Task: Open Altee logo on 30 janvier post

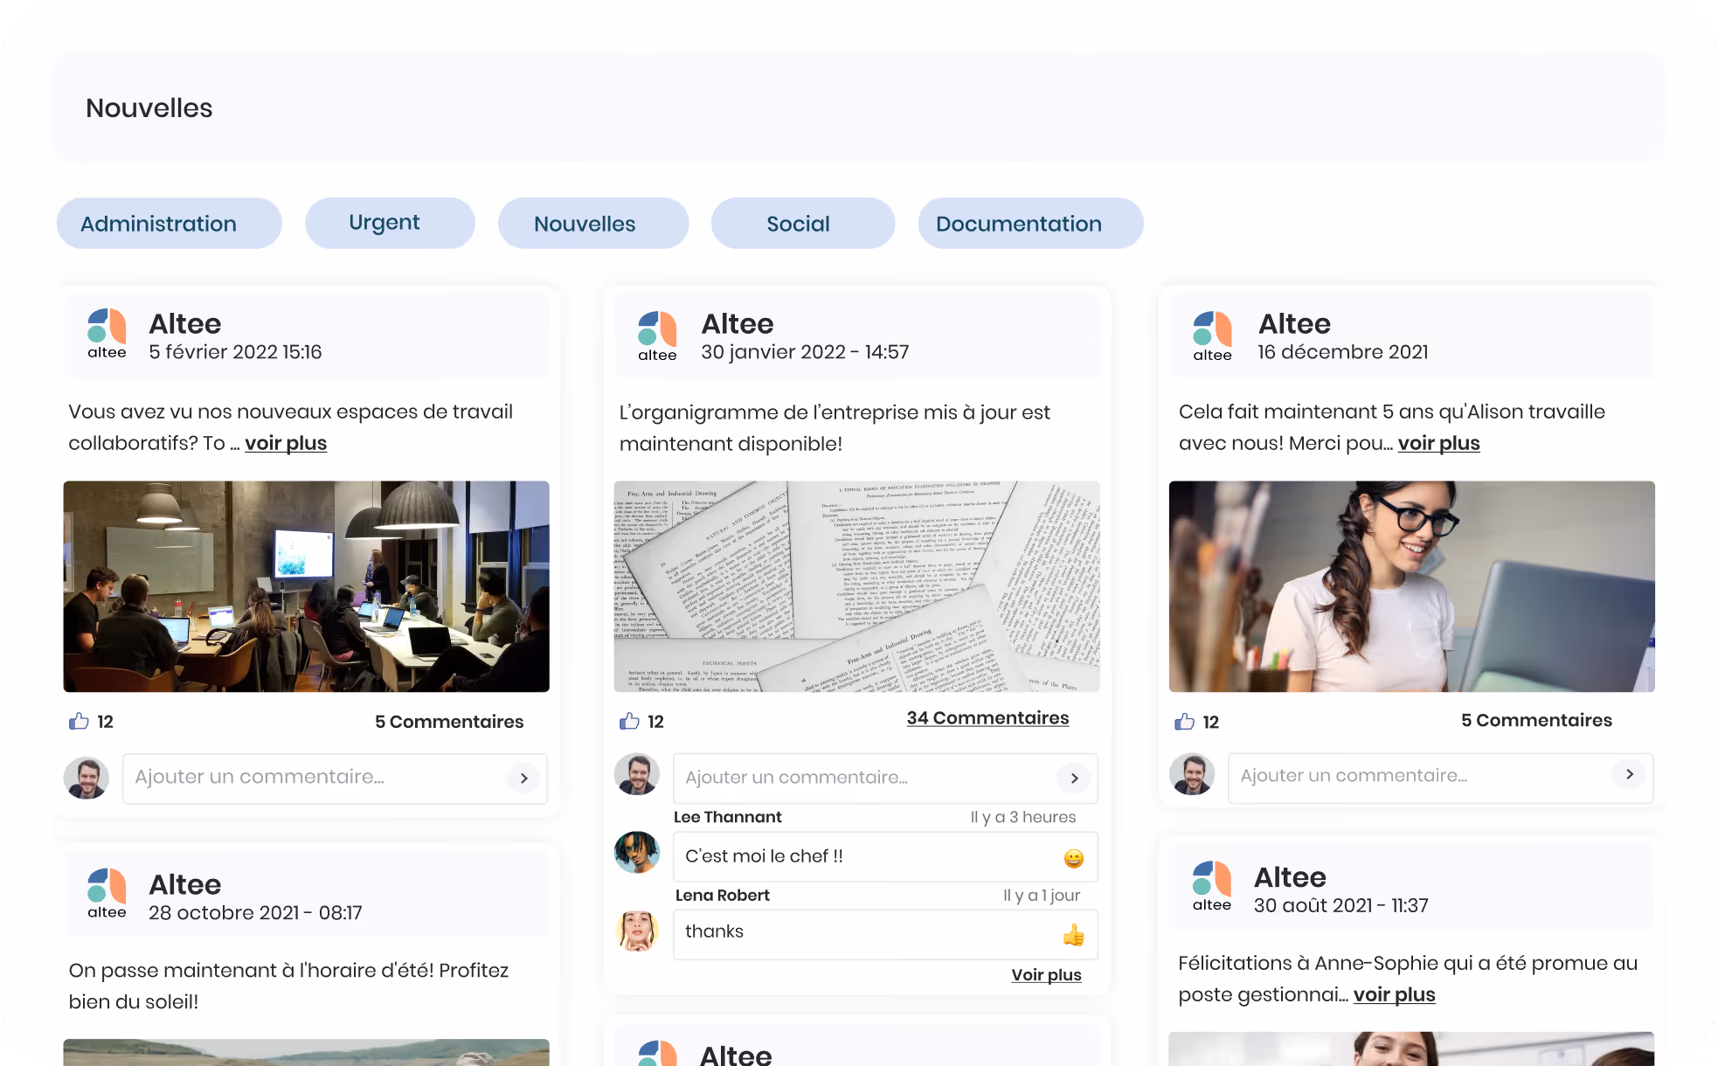Action: pos(657,336)
